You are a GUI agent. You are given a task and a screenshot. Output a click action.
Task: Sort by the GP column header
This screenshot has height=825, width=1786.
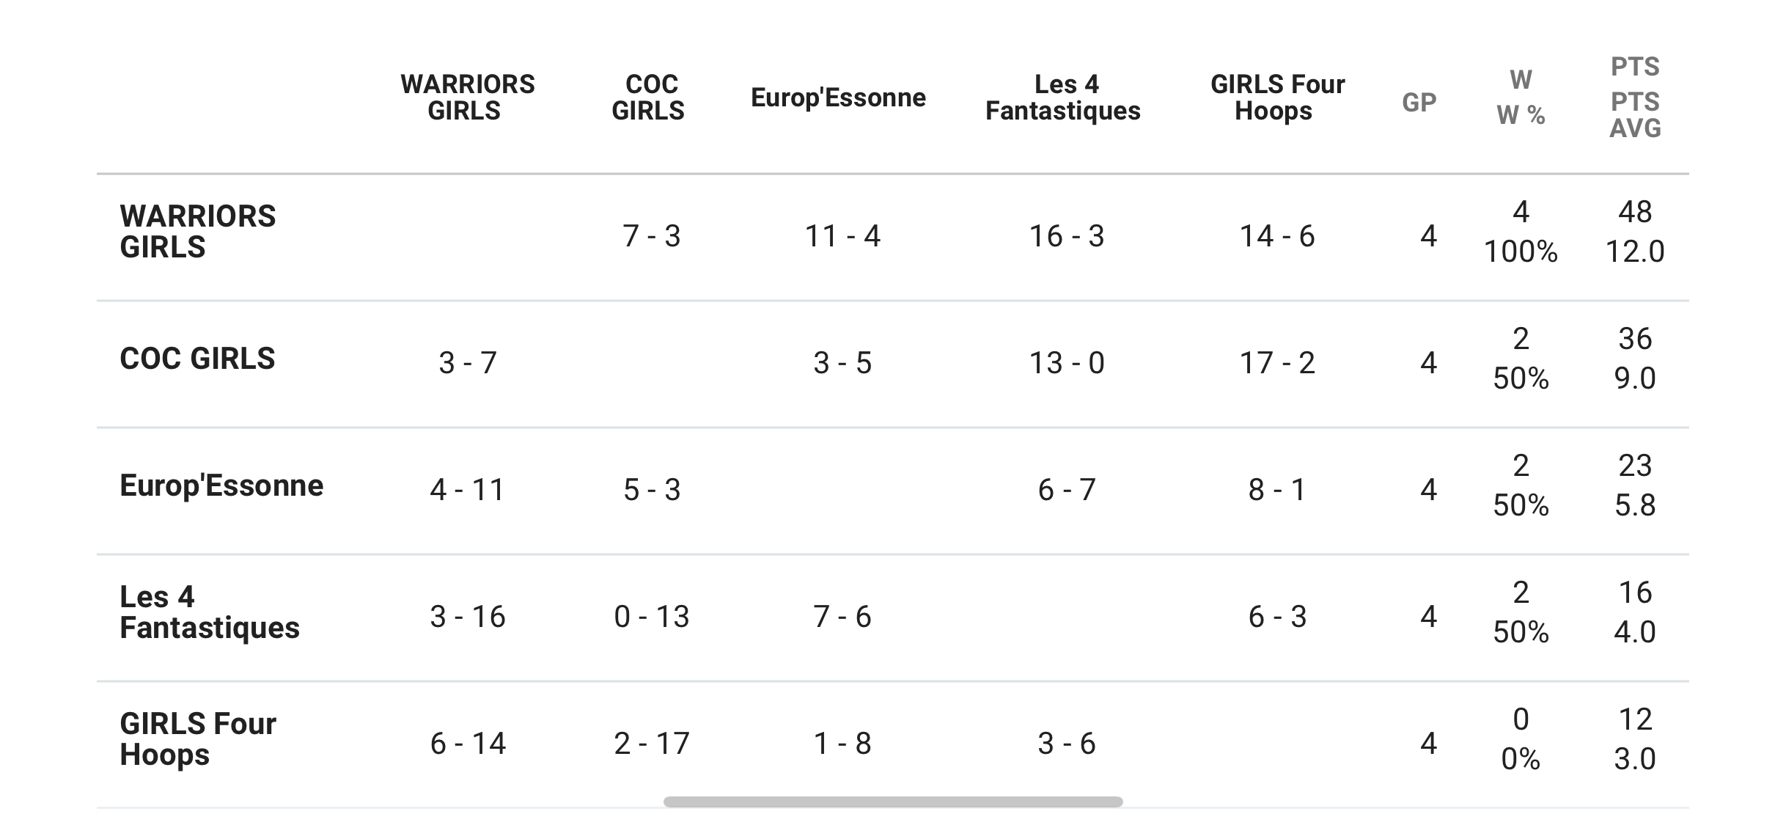1419,102
